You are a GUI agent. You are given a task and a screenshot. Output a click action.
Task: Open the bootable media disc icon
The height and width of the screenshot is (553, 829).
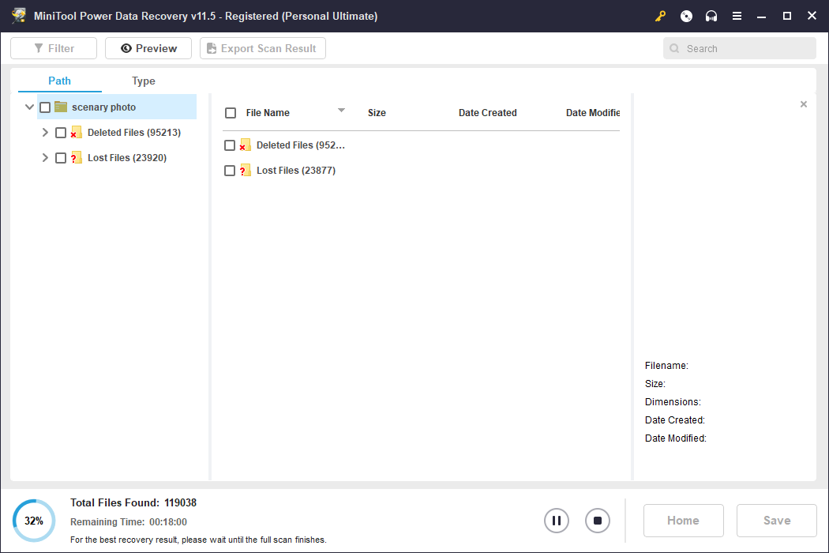tap(686, 17)
